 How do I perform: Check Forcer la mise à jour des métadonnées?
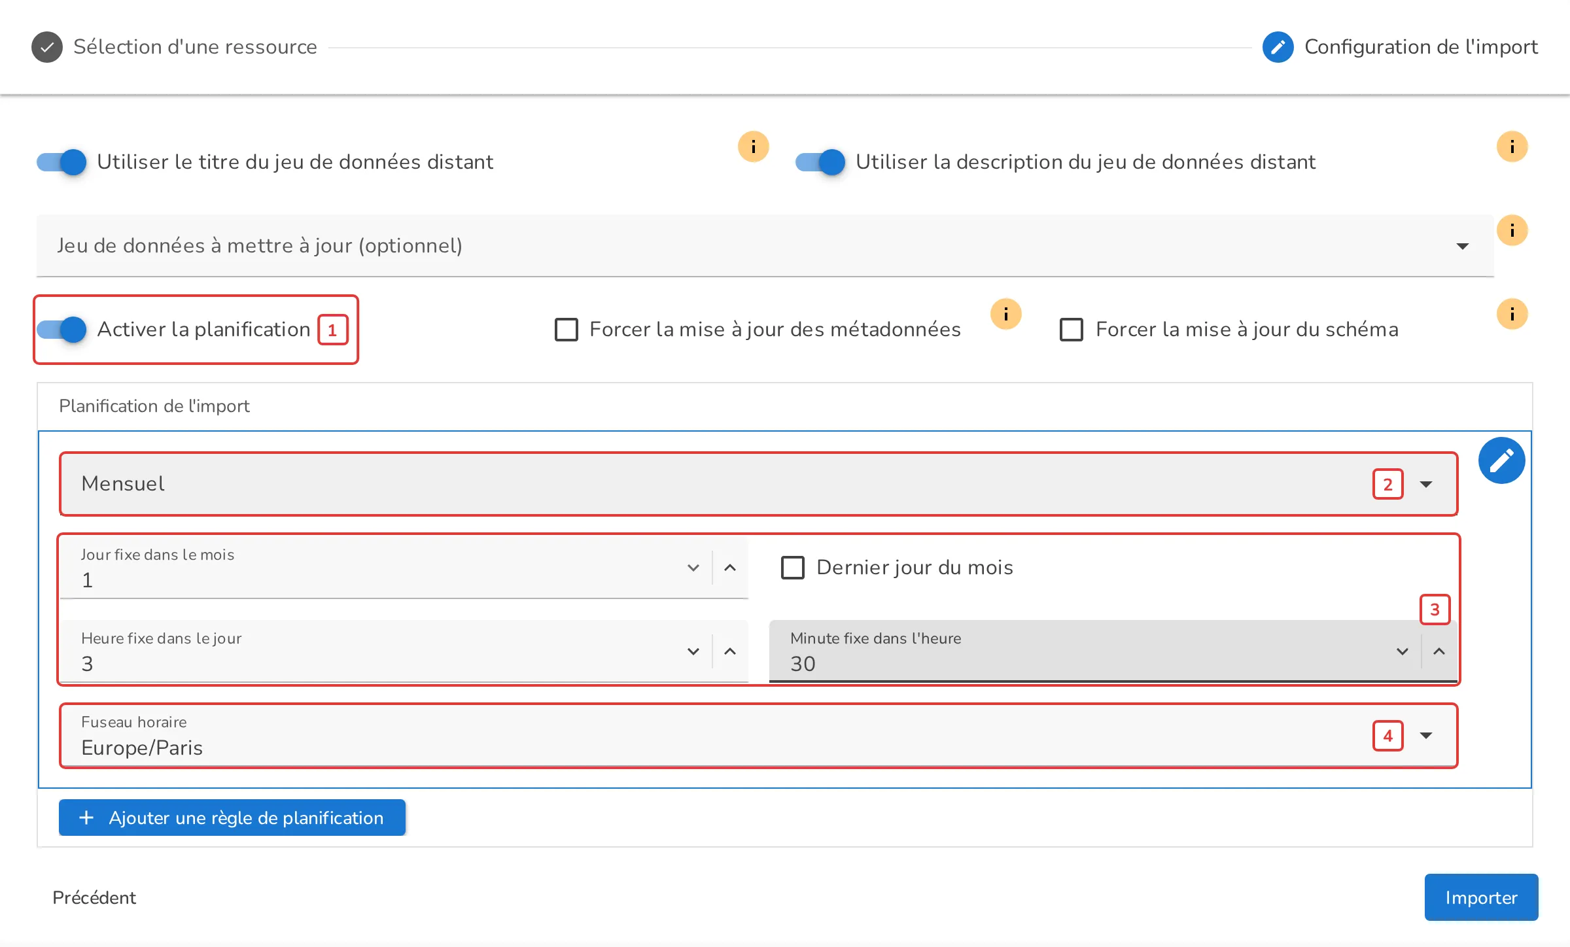(x=567, y=329)
